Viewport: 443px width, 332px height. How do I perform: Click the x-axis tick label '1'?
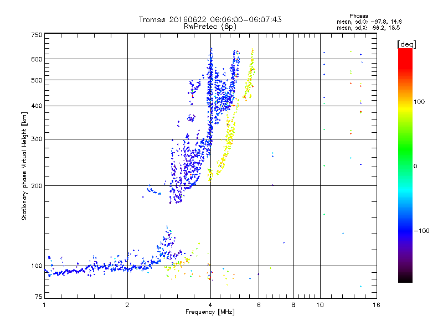[44, 305]
